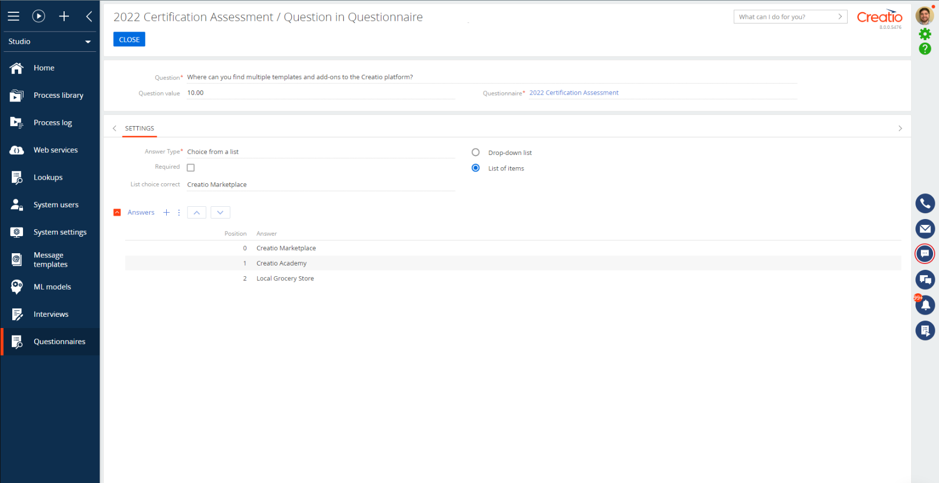The width and height of the screenshot is (939, 483).
Task: Open the Studio workplace dropdown
Action: click(x=49, y=42)
